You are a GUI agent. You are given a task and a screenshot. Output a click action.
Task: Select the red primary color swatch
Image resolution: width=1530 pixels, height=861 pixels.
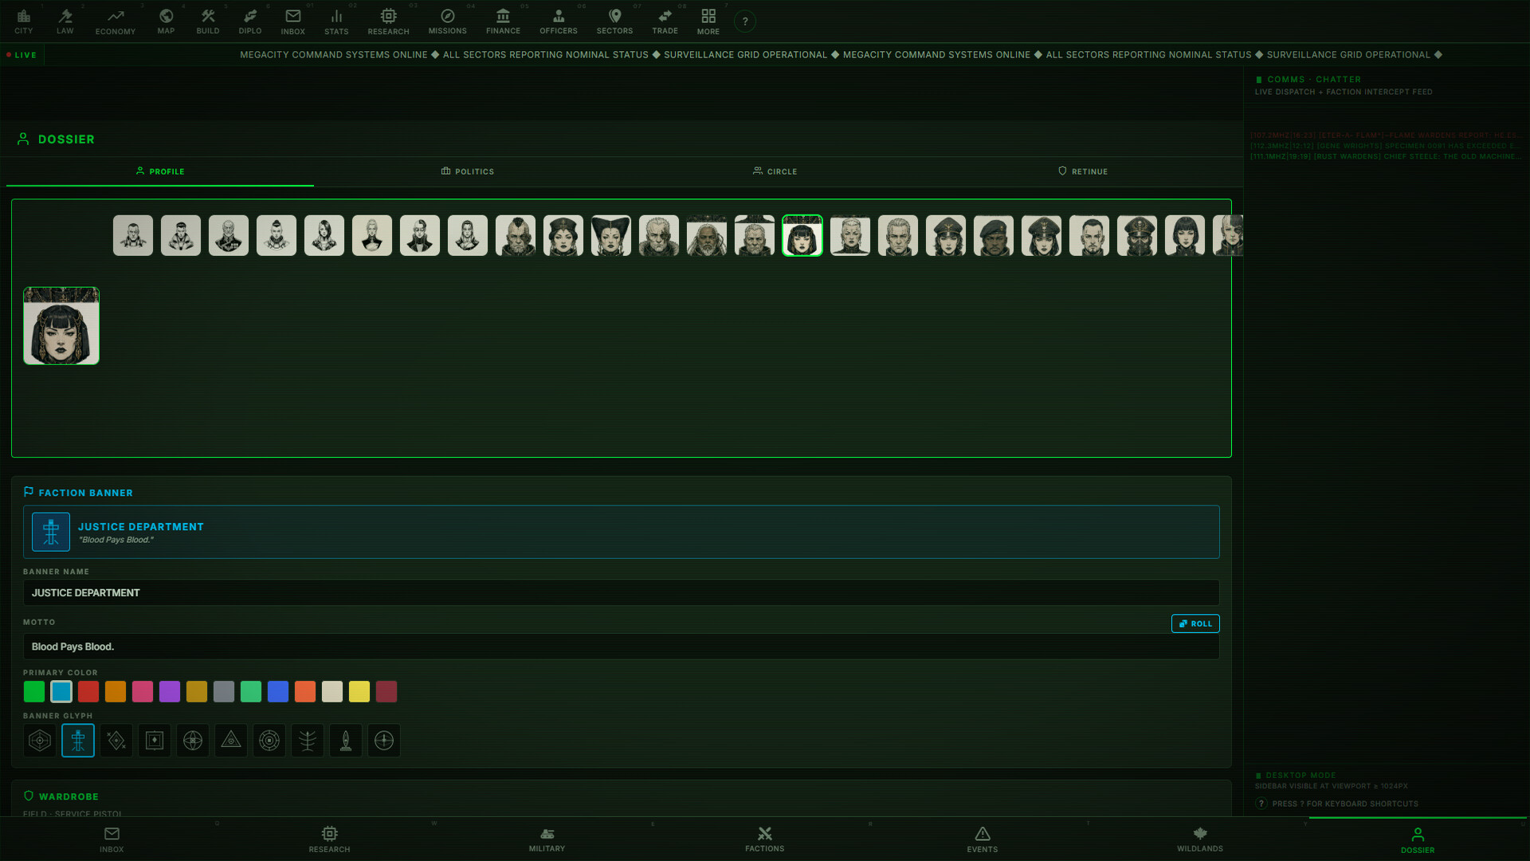(88, 691)
